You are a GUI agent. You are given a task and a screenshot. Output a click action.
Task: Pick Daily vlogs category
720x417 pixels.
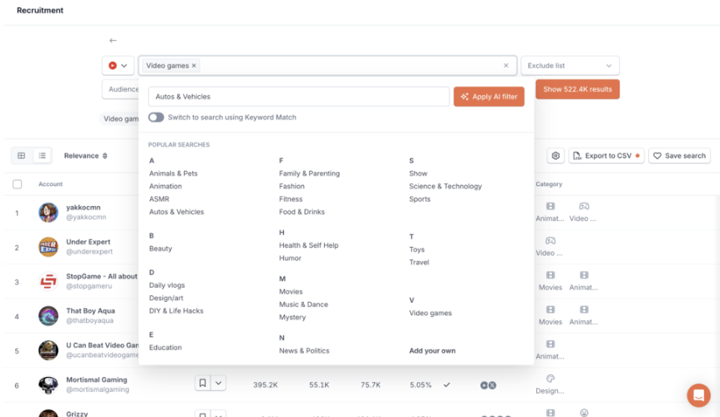(167, 285)
